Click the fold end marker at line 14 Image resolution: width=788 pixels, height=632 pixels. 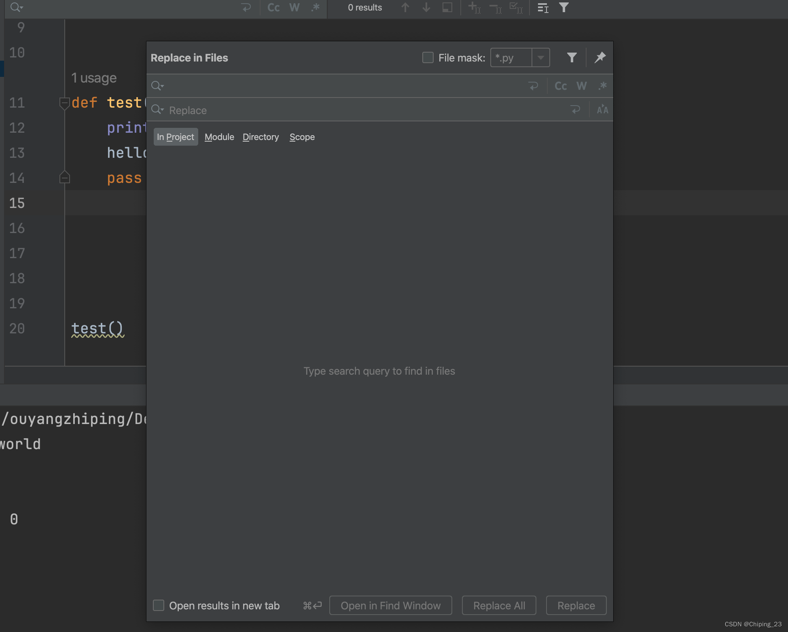pyautogui.click(x=64, y=178)
